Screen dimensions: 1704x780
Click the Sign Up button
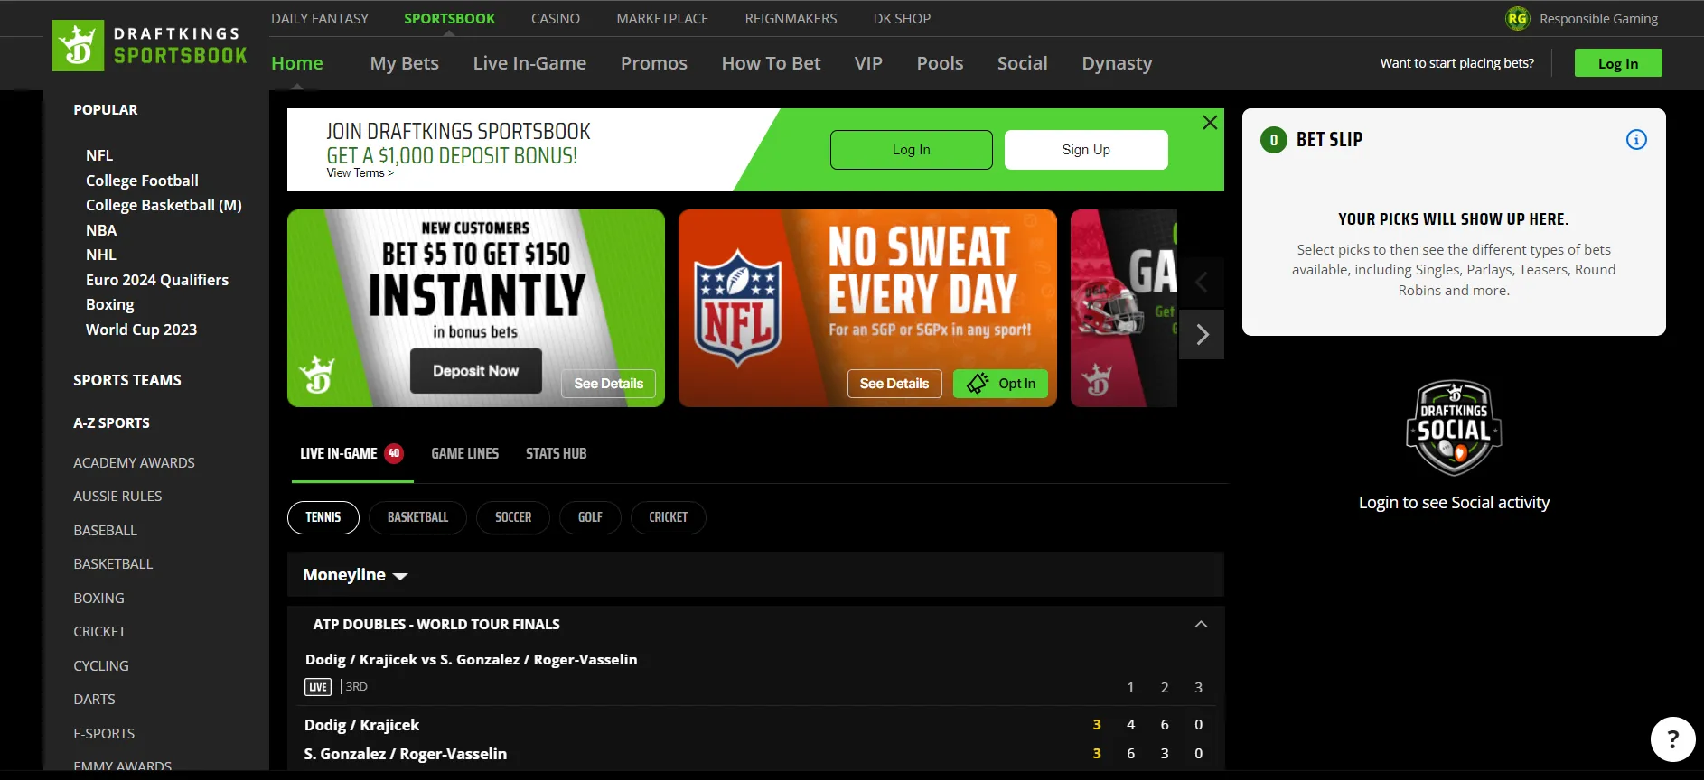pos(1086,150)
